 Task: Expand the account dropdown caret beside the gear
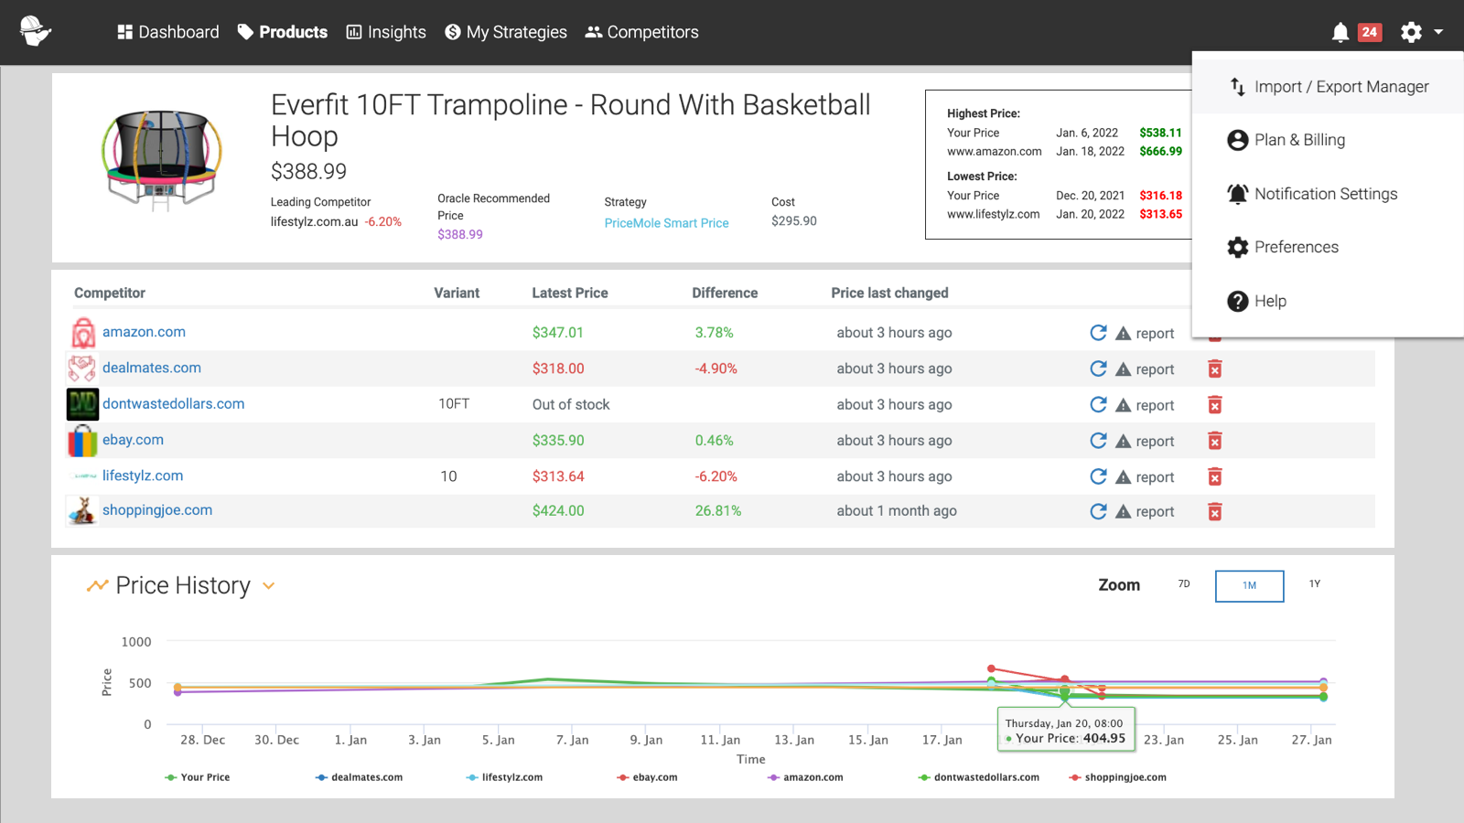coord(1437,32)
